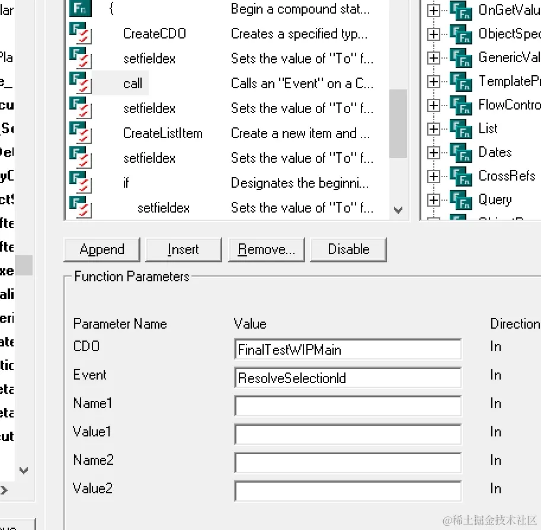Click the function icon beside call

point(81,83)
